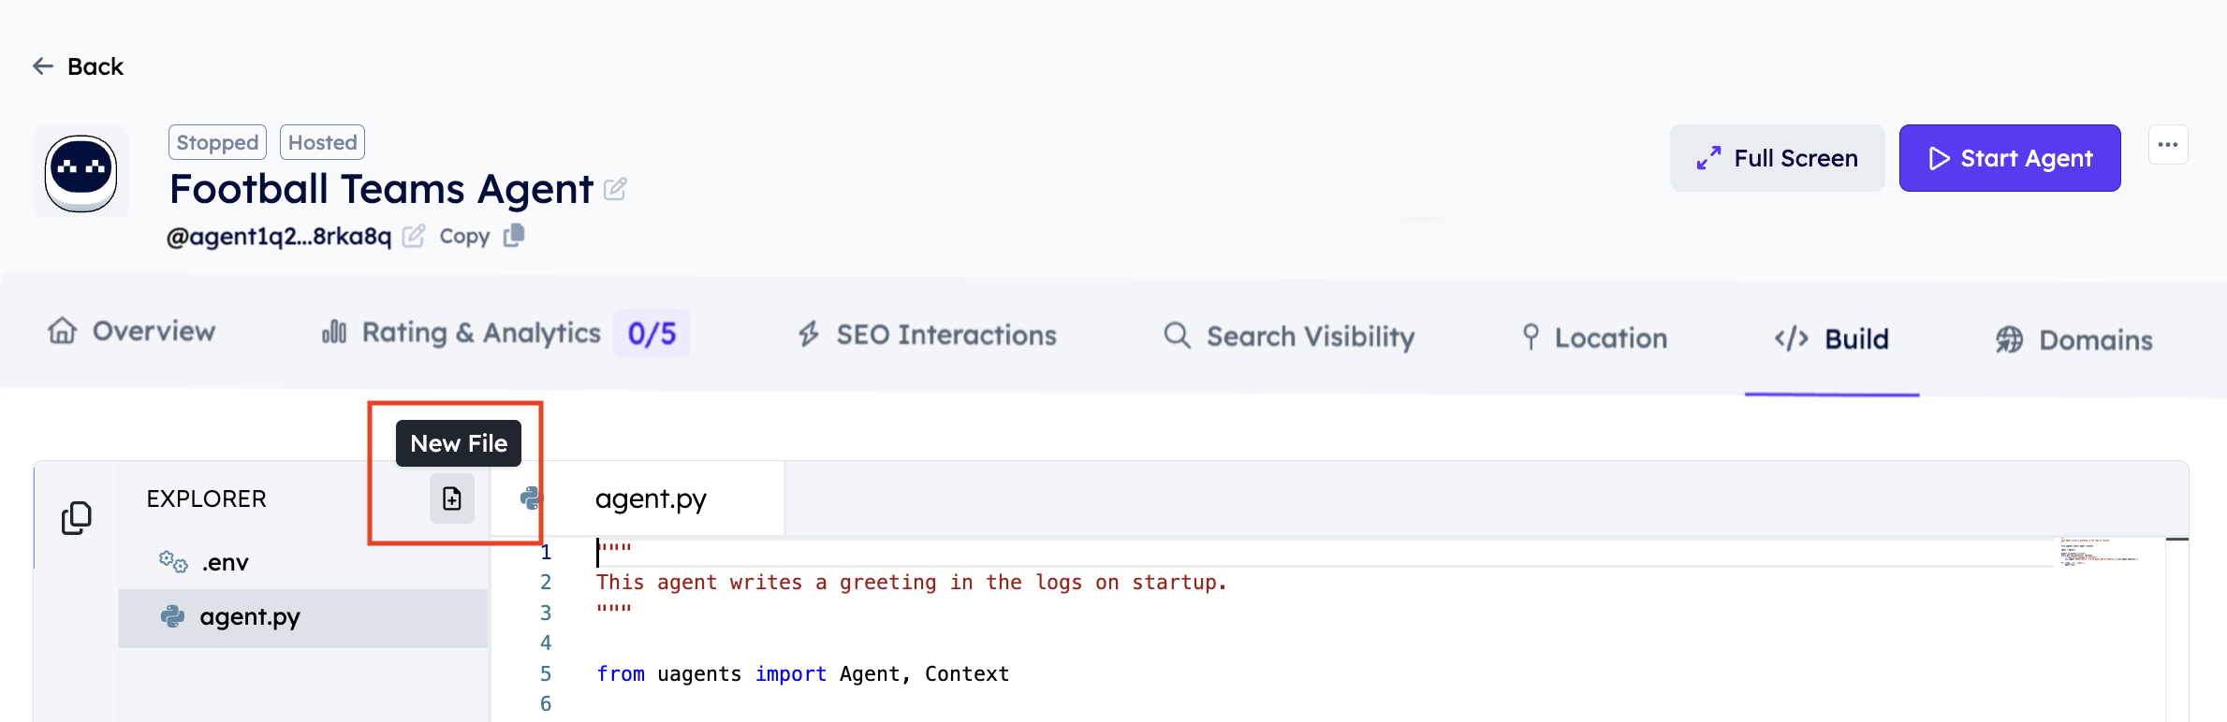The height and width of the screenshot is (722, 2227).
Task: Select the Location tab
Action: [x=1594, y=338]
